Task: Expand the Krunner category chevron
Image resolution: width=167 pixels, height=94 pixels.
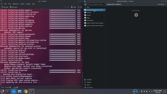Action: [x=104, y=15]
